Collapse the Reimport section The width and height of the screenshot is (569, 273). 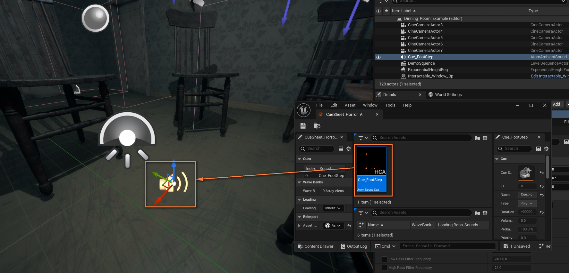(x=299, y=217)
